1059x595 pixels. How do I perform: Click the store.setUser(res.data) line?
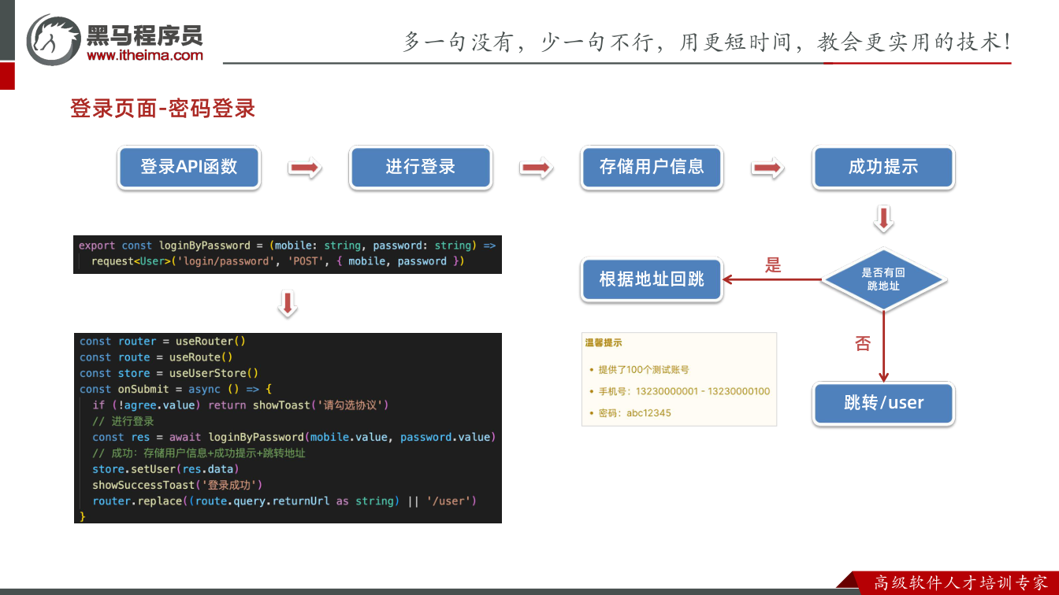(165, 469)
